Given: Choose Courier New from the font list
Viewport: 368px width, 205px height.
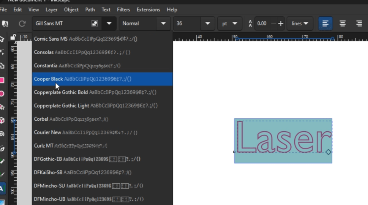Looking at the screenshot, I should tap(47, 132).
